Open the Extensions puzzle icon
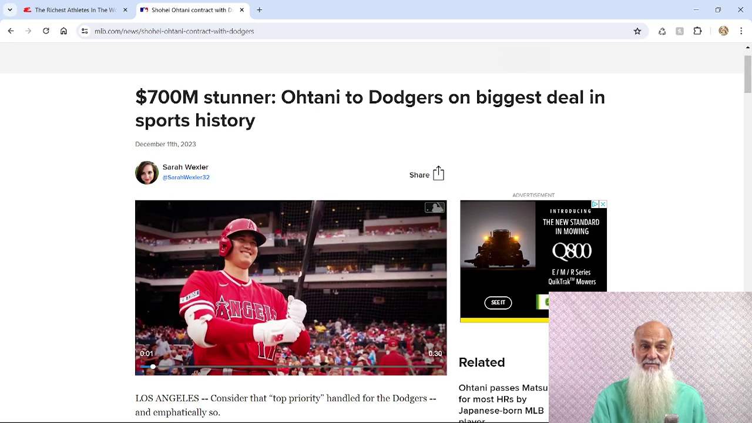Image resolution: width=752 pixels, height=423 pixels. tap(697, 31)
